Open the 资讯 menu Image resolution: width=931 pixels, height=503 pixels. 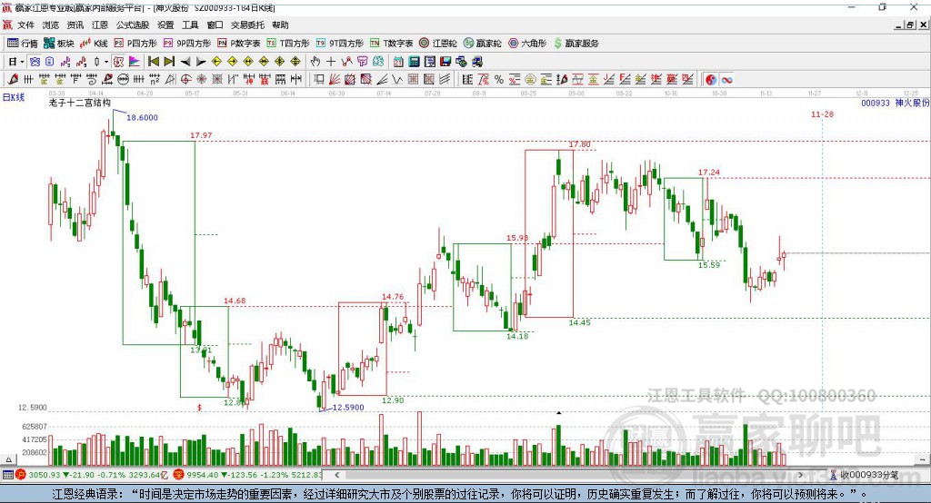(75, 25)
